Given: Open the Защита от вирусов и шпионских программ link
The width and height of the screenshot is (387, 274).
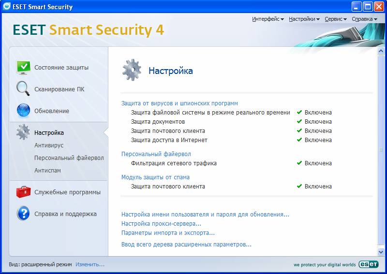Looking at the screenshot, I should point(179,103).
